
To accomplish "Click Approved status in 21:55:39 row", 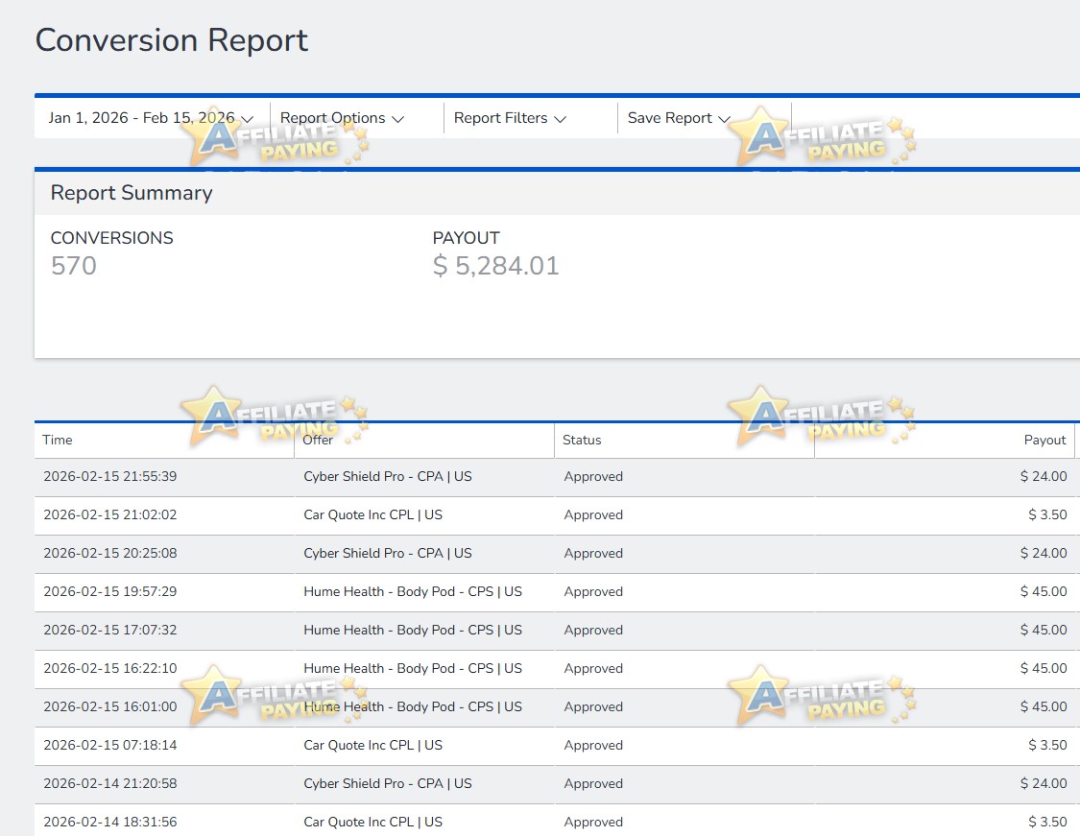I will pos(593,476).
